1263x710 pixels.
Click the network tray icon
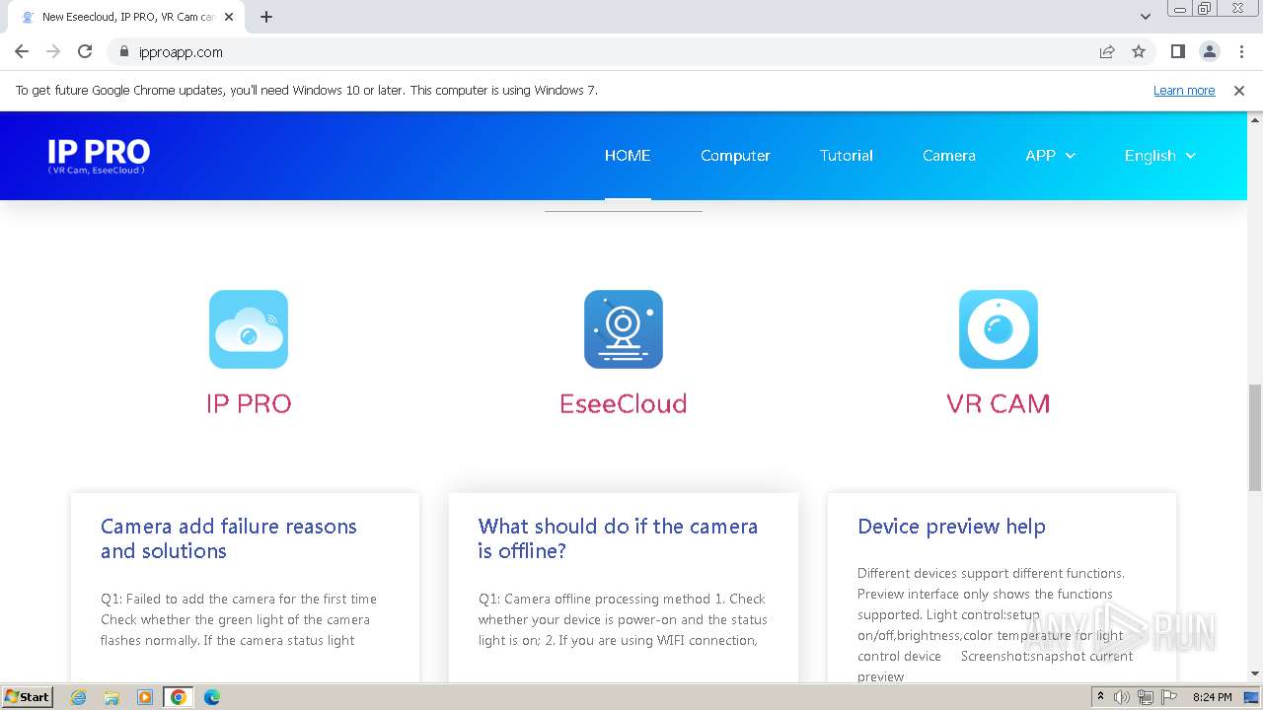tap(1146, 697)
